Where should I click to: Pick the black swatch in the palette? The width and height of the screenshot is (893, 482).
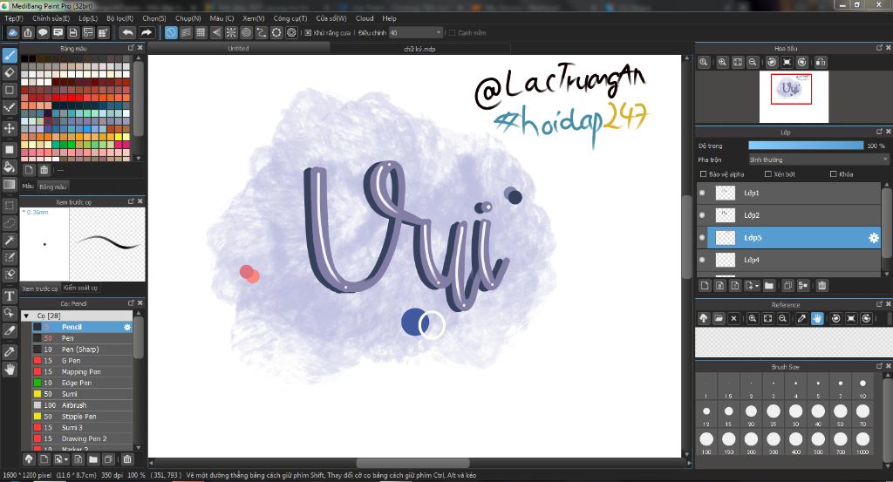click(24, 58)
